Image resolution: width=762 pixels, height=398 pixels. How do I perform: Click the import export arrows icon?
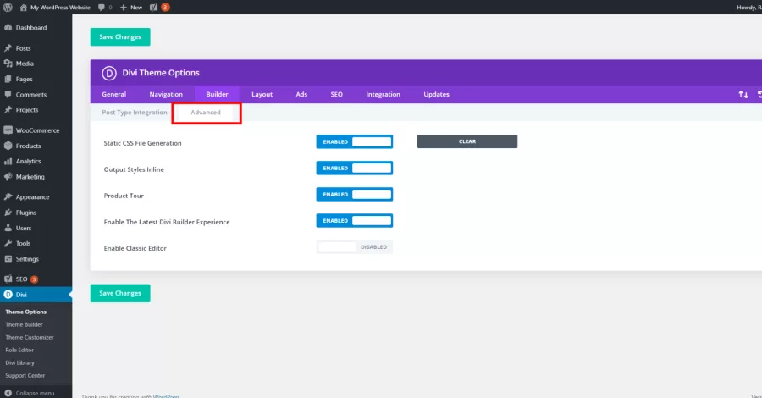pyautogui.click(x=743, y=94)
